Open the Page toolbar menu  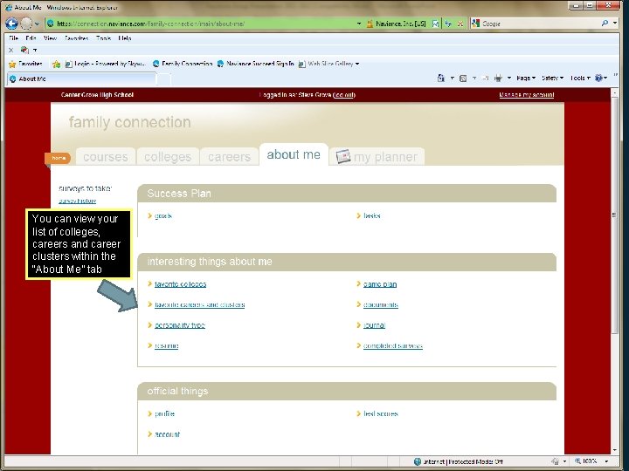point(526,78)
